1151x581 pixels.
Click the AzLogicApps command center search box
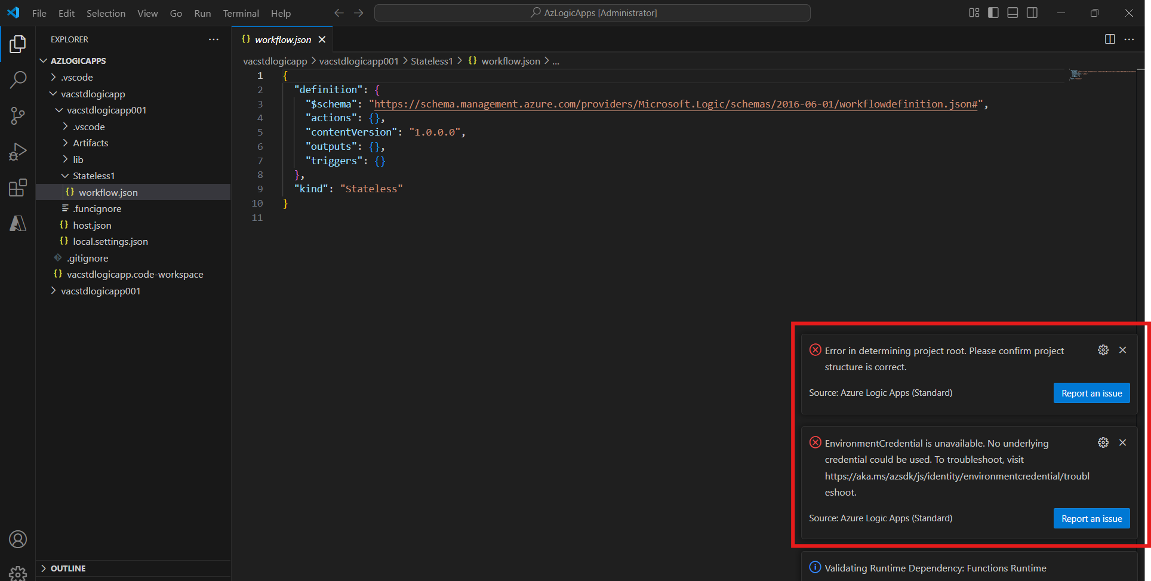(x=592, y=13)
